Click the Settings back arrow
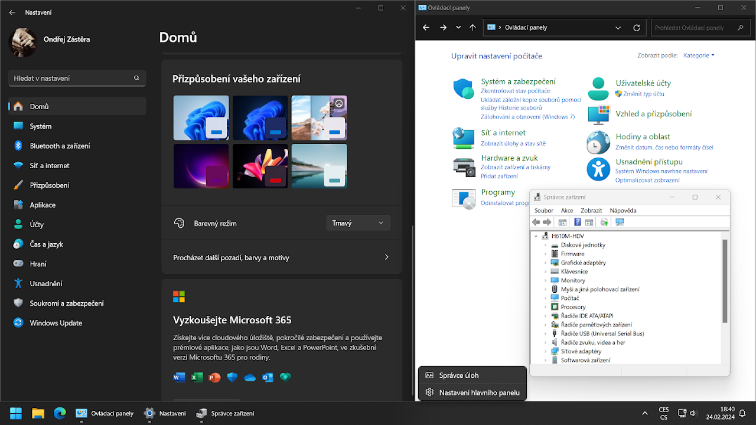The height and width of the screenshot is (425, 756). click(12, 12)
